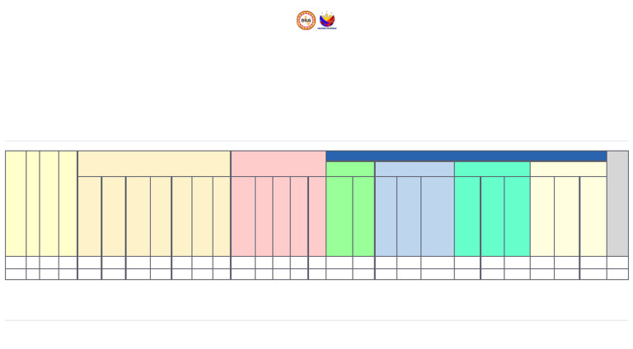This screenshot has width=633, height=349.
Task: Click the pale cream merged header cell
Action: click(x=568, y=170)
